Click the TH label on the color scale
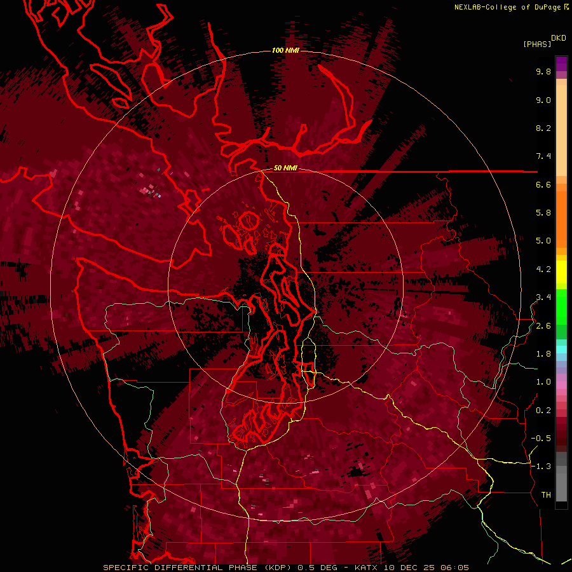The image size is (572, 572). [x=546, y=495]
